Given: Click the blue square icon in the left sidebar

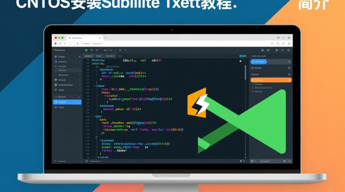Looking at the screenshot, I should tap(56, 62).
